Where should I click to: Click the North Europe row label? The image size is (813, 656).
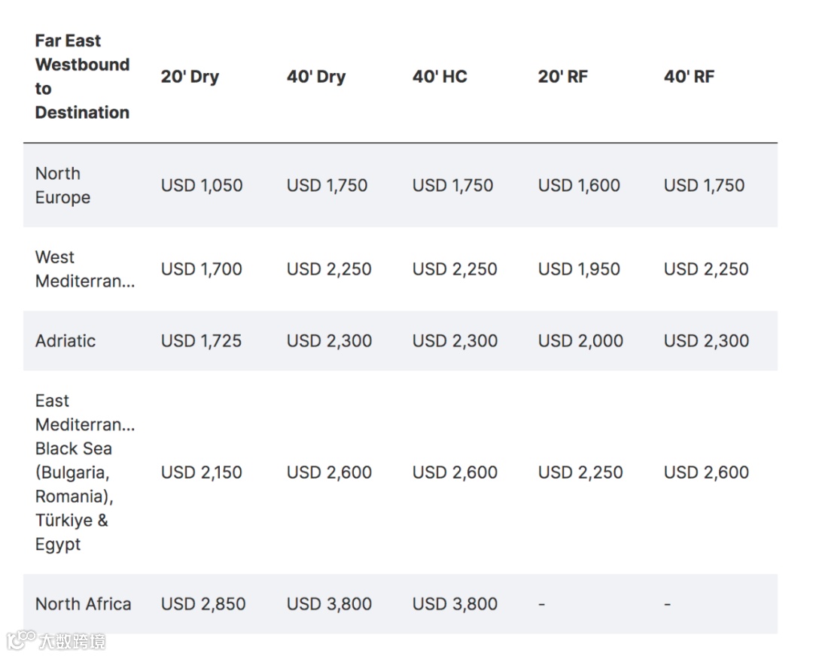pos(62,185)
